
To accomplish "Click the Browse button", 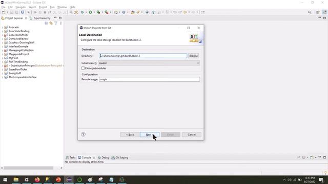I will (x=193, y=56).
